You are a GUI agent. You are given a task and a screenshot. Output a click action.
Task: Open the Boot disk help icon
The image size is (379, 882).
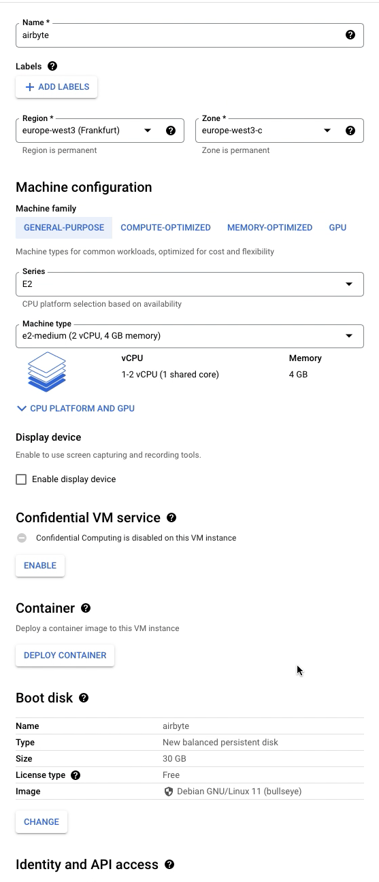(84, 698)
